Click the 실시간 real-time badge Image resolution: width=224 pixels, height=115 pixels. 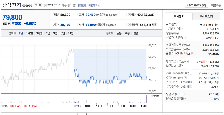(82, 5)
